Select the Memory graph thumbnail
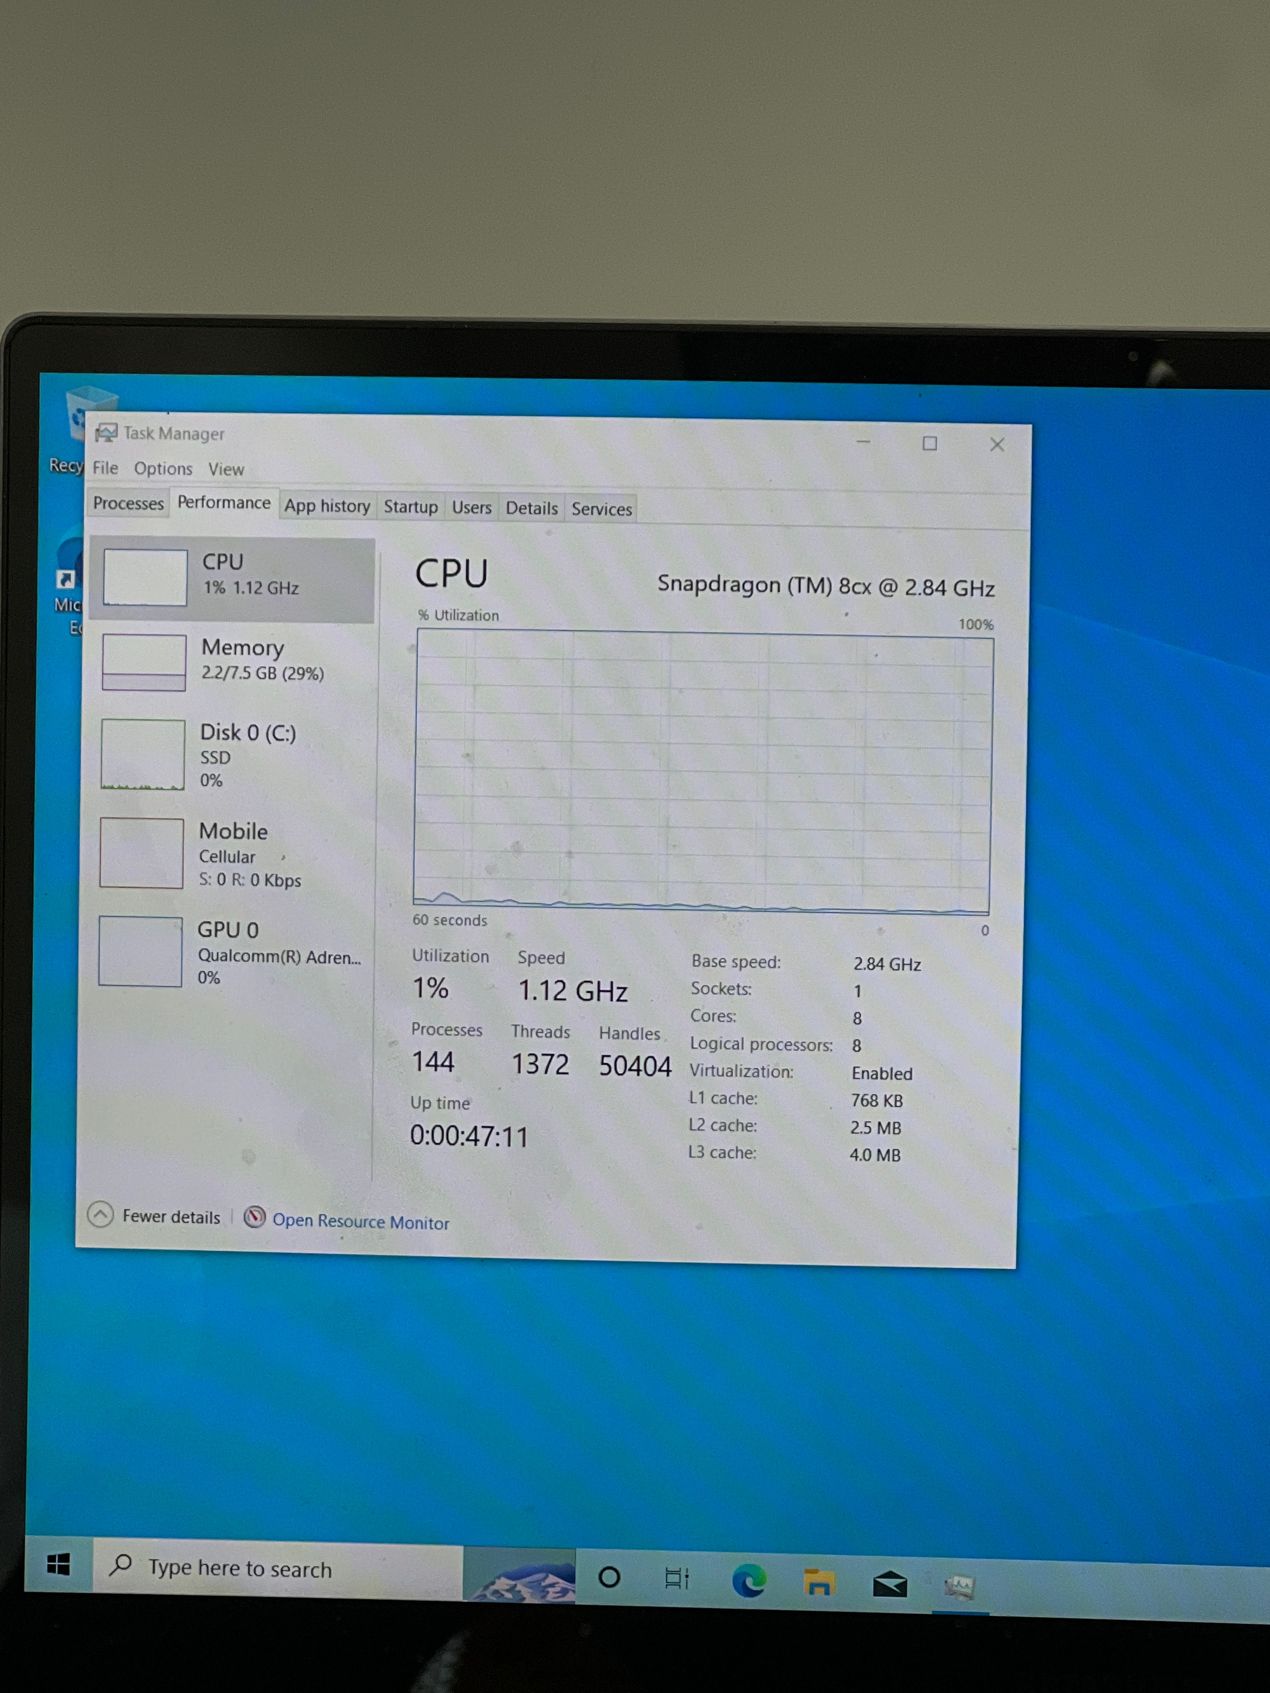Viewport: 1270px width, 1693px height. pyautogui.click(x=144, y=662)
